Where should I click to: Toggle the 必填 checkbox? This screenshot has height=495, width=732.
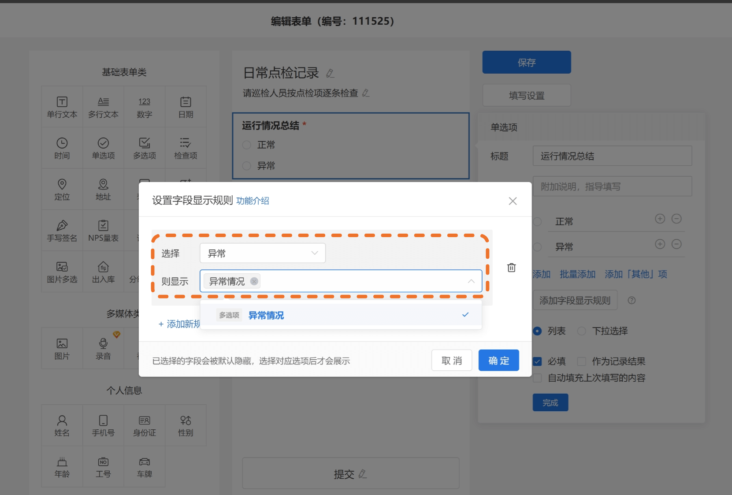click(x=537, y=361)
